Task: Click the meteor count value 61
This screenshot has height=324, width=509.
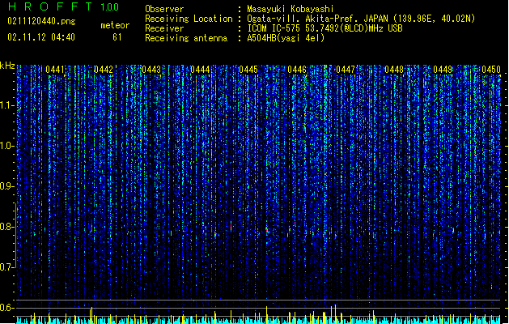Action: click(x=117, y=37)
